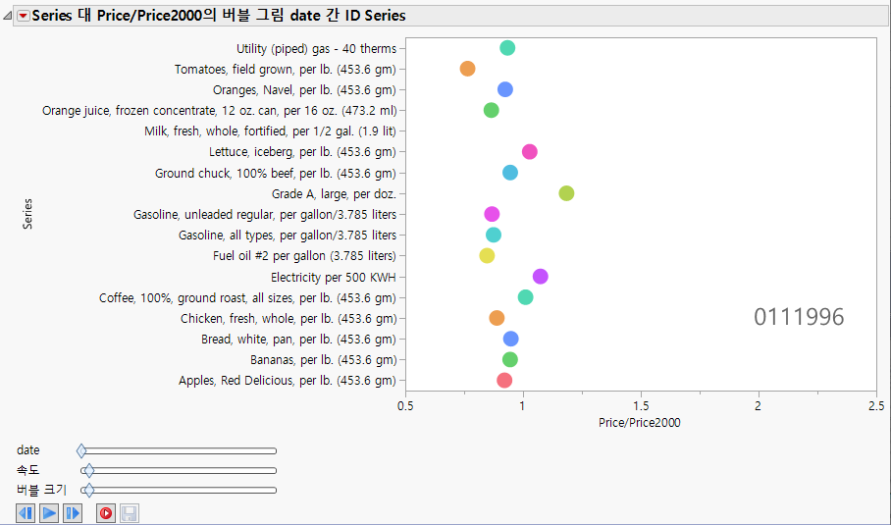The width and height of the screenshot is (891, 525).
Task: Open the red triangle menu beside the title
Action: point(24,16)
